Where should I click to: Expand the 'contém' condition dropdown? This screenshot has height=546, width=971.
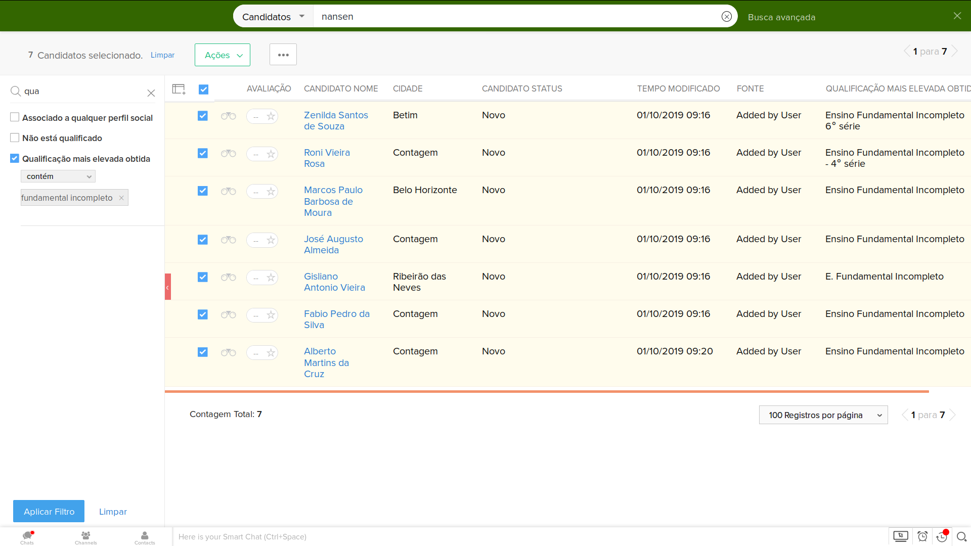coord(58,176)
